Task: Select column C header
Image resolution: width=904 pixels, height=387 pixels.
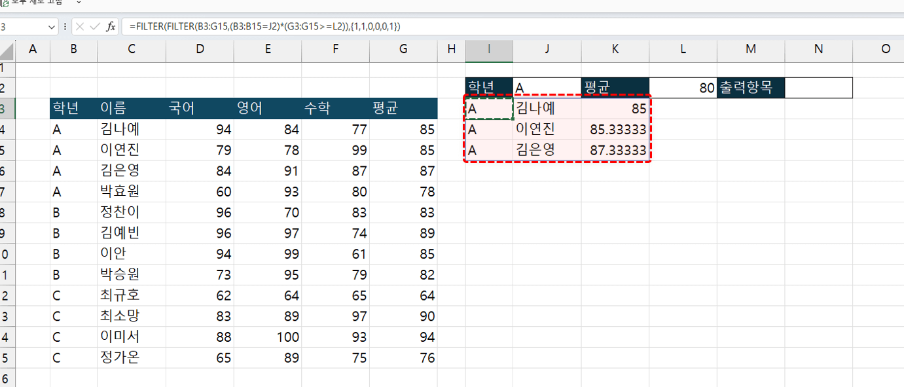Action: pyautogui.click(x=132, y=49)
